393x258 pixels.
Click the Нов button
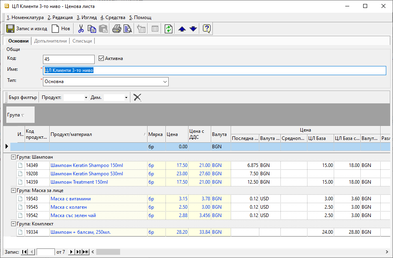click(x=61, y=29)
